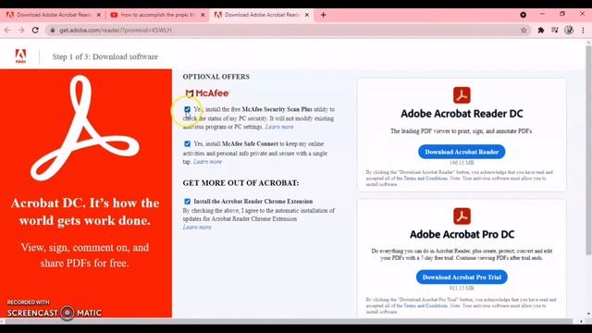Open Chrome's three-dot menu
Image resolution: width=592 pixels, height=333 pixels.
coord(583,31)
